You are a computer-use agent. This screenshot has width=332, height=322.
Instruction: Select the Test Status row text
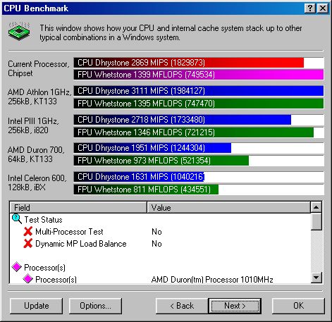click(43, 220)
